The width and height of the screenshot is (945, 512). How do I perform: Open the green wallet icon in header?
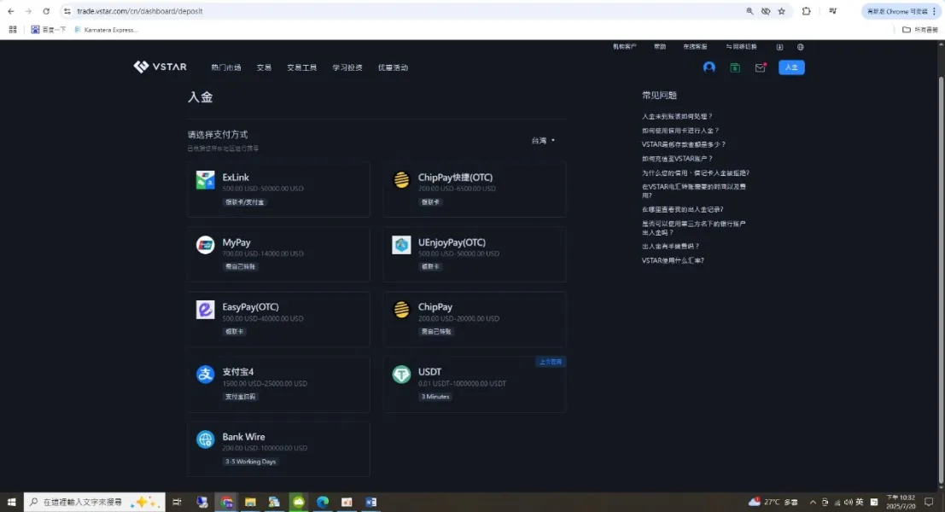coord(735,68)
